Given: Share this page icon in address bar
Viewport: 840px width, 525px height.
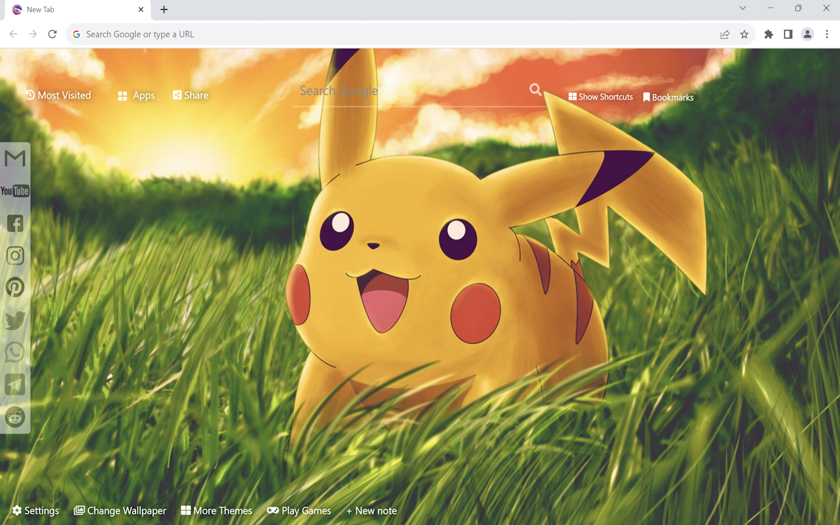Looking at the screenshot, I should (724, 34).
